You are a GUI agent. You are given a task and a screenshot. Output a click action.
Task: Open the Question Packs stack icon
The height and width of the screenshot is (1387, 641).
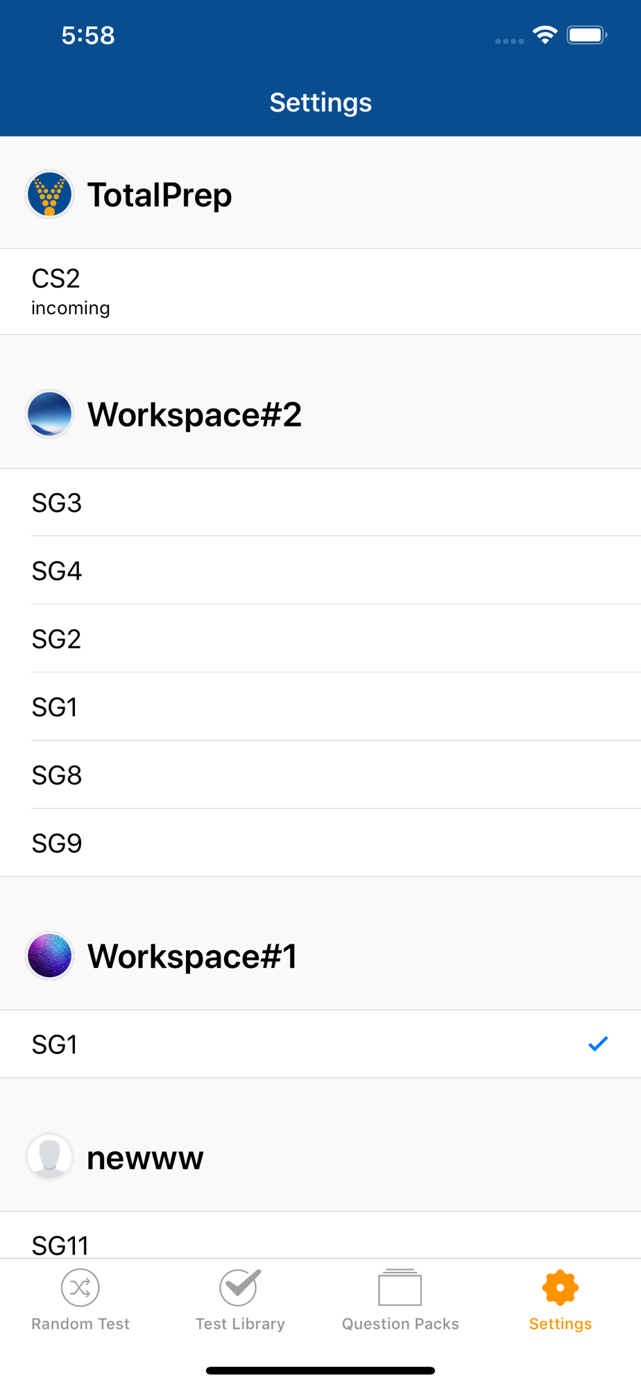point(400,1287)
